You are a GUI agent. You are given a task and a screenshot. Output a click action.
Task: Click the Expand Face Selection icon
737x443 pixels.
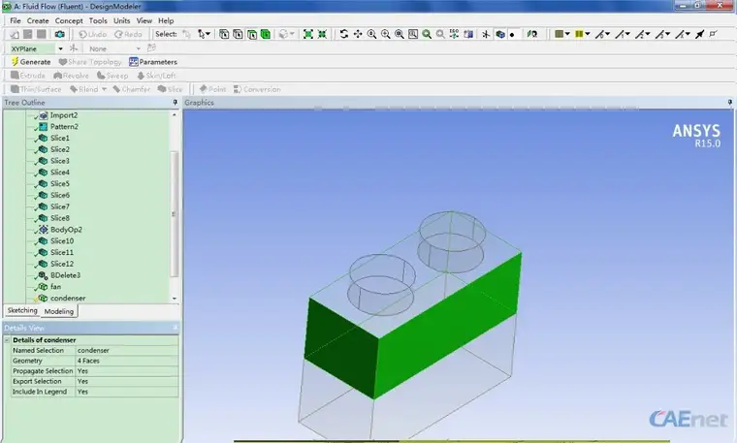[308, 34]
